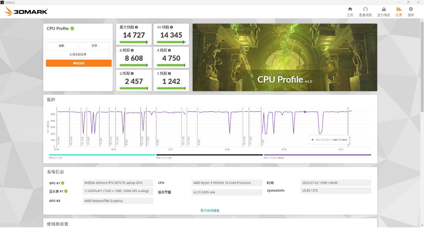Click the CPU Profile banner image
The width and height of the screenshot is (424, 244).
[285, 57]
